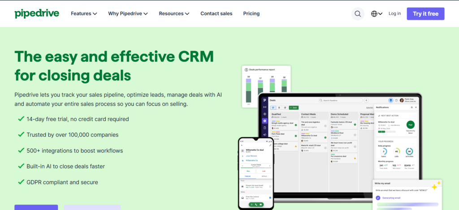The image size is (459, 210).
Task: Expand the Features menu
Action: tap(84, 13)
